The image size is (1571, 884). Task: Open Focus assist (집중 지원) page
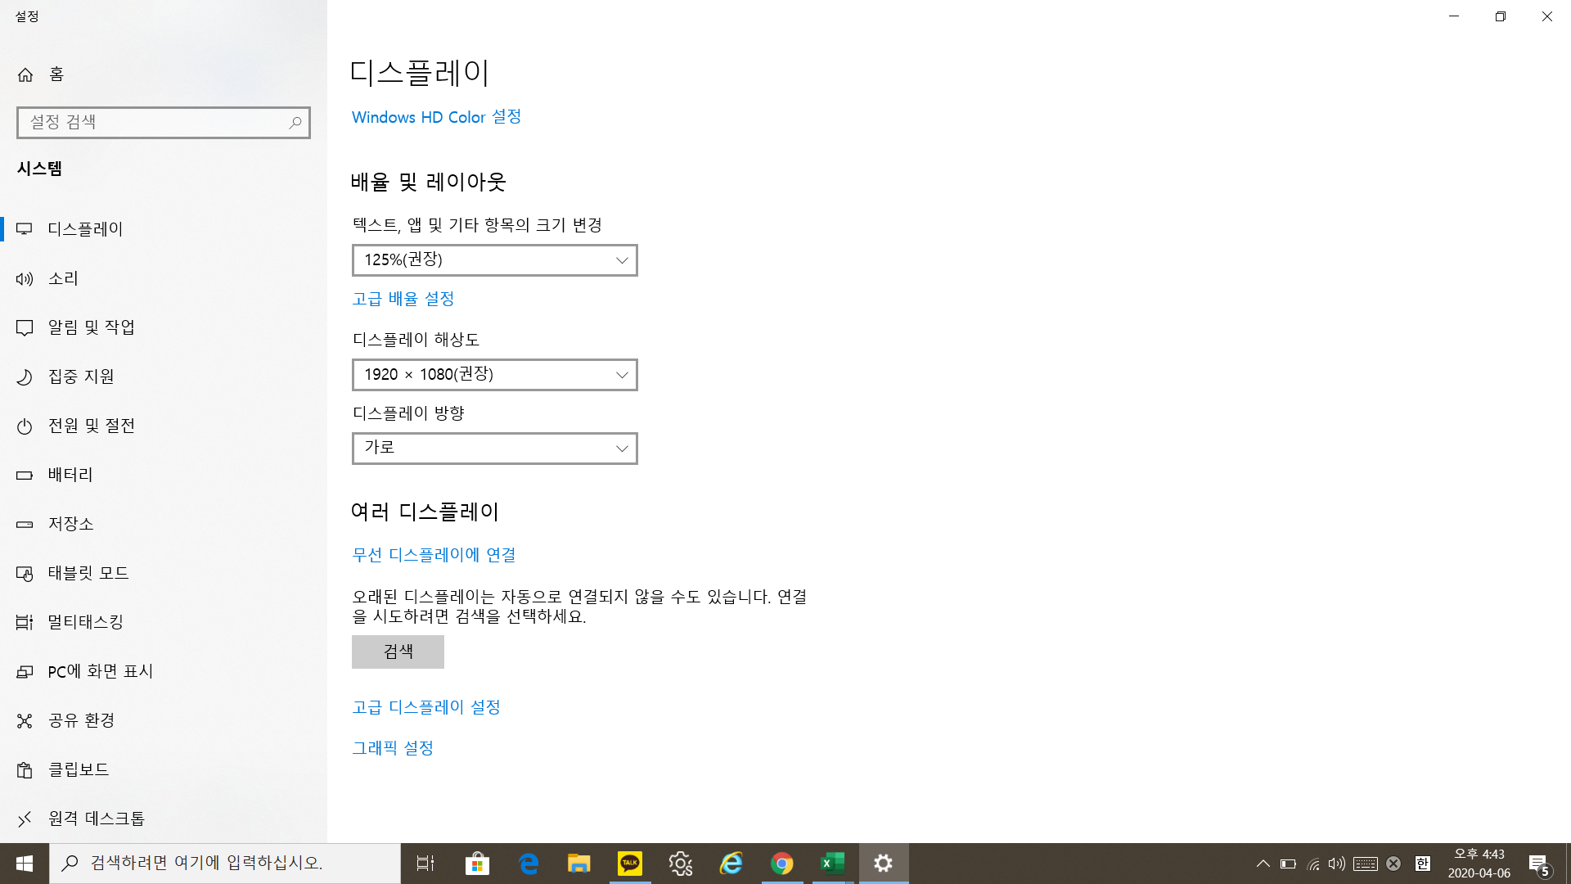[x=81, y=377]
